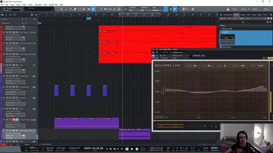Mute the Intro Aggr. Bass track

pos(7,130)
